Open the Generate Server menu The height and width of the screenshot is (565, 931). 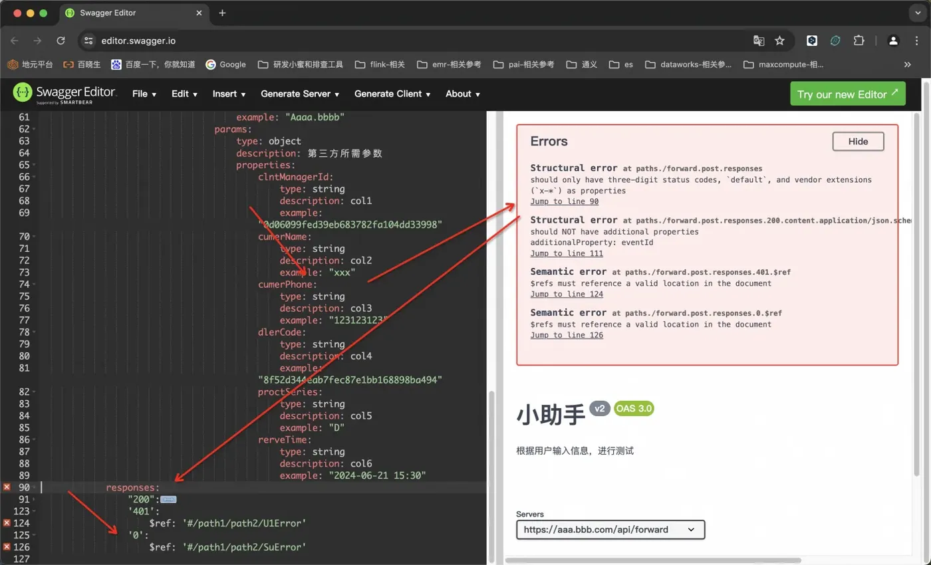pyautogui.click(x=300, y=94)
